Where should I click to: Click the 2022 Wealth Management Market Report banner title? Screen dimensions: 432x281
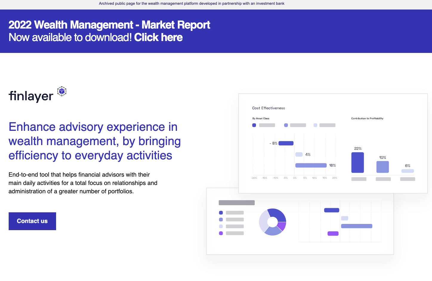click(109, 25)
